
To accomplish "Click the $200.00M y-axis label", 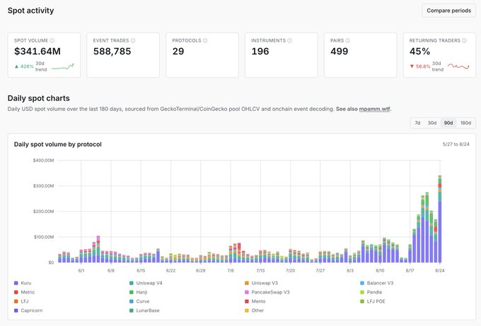I will [44, 212].
